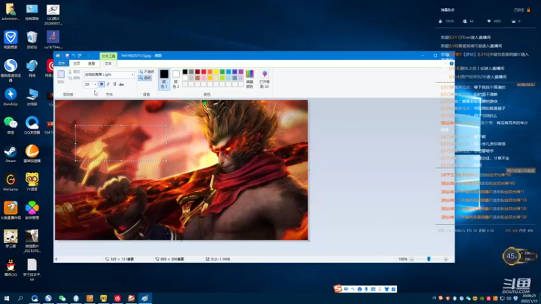Open the font size 28 dropdown
This screenshot has height=304, width=541.
tap(95, 84)
